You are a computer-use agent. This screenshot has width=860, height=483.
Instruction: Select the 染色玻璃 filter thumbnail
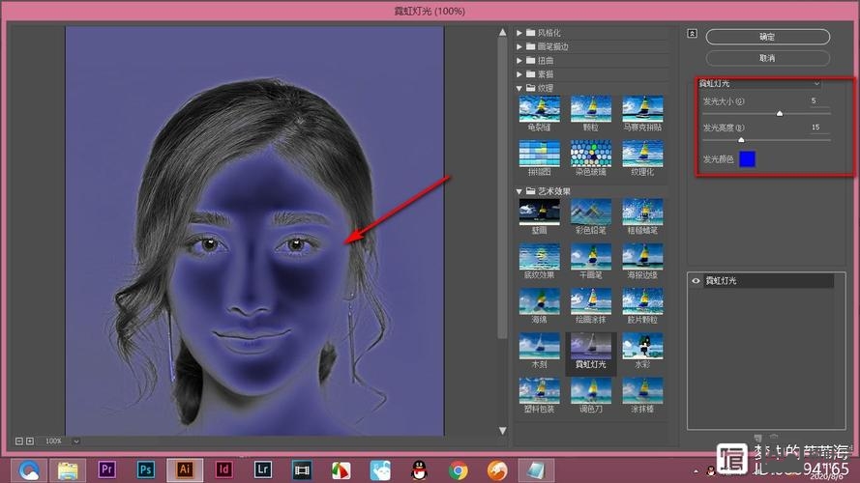point(590,154)
